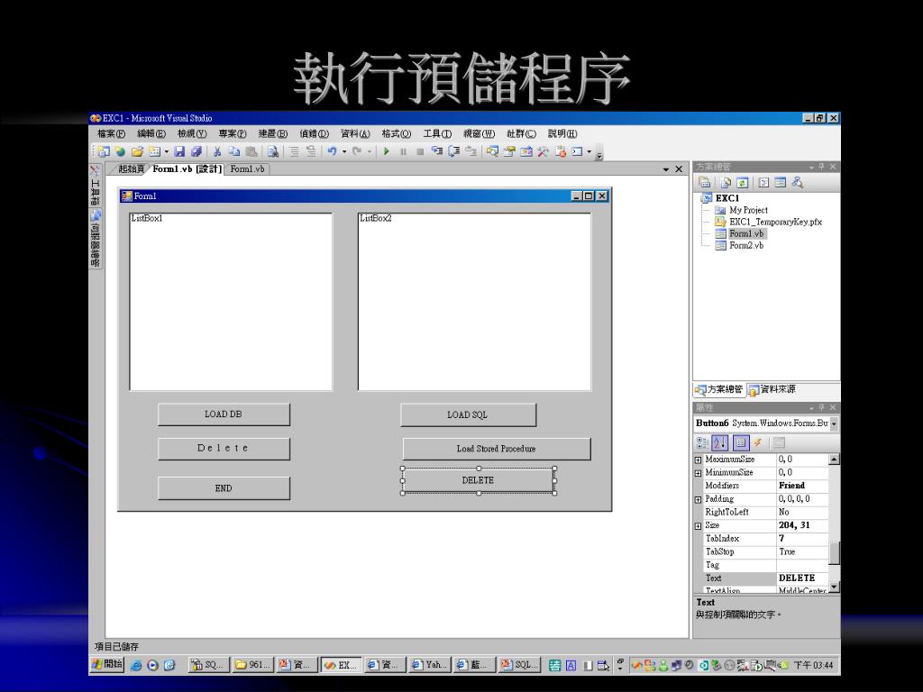Viewport: 923px width, 692px height.
Task: Click the Properties page icon in Properties panel
Action: (741, 442)
